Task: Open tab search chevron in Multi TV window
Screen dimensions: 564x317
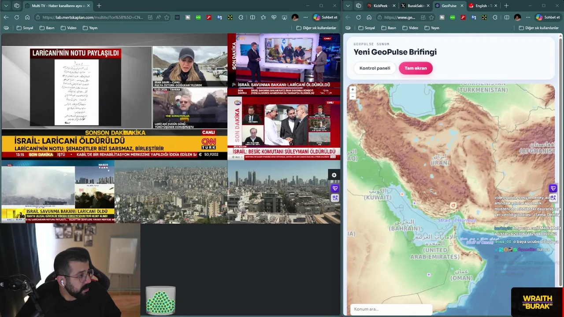Action: pyautogui.click(x=6, y=6)
